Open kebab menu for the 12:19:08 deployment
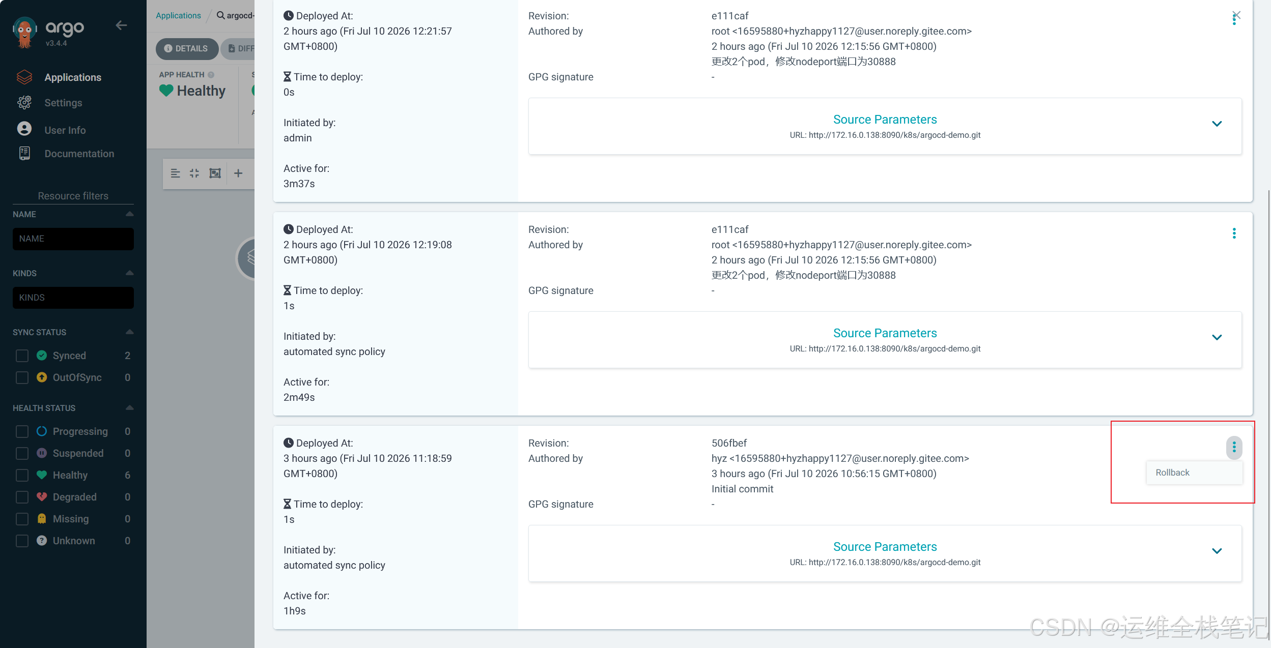1271x648 pixels. click(1234, 233)
